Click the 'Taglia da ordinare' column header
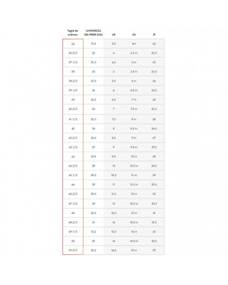 [x=73, y=32]
